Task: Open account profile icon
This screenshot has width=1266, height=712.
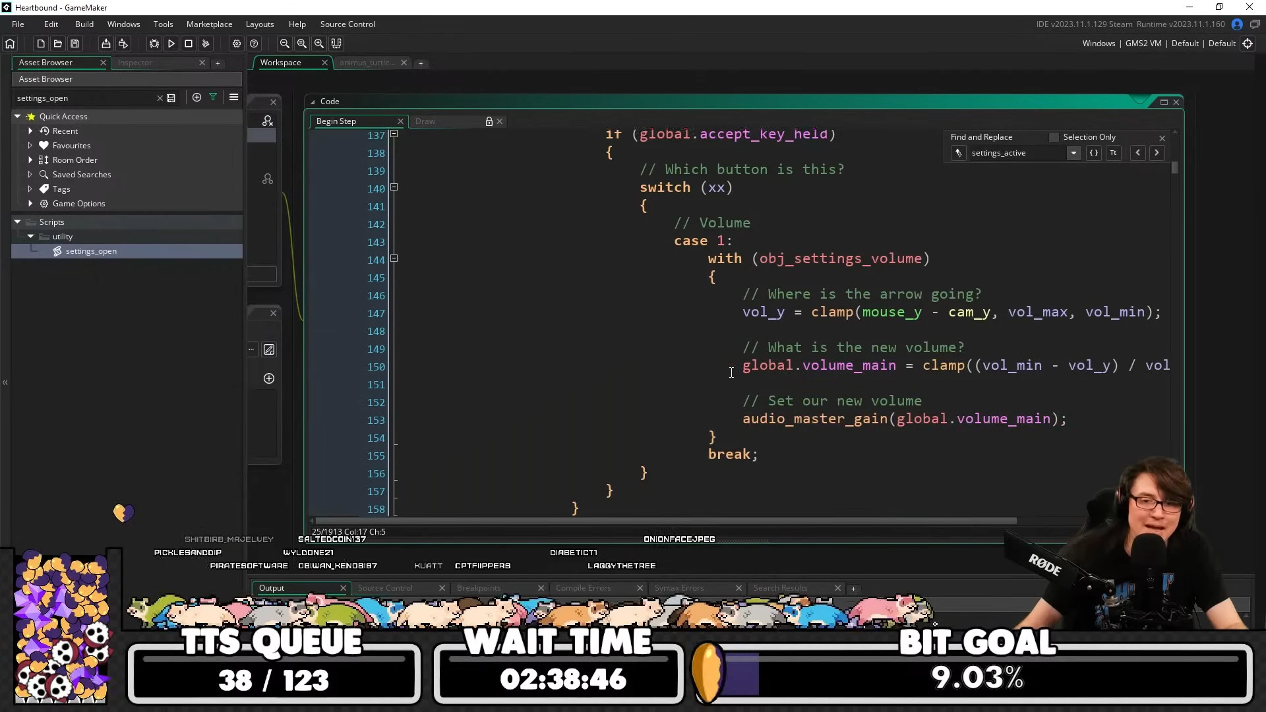Action: [x=1237, y=24]
